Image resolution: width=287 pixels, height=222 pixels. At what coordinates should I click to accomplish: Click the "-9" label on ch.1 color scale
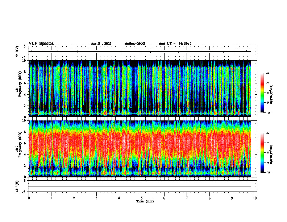point(268,103)
